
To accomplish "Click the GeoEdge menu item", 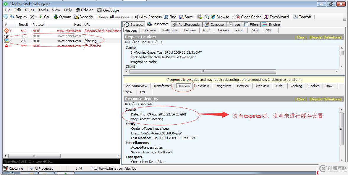I will tap(108, 10).
